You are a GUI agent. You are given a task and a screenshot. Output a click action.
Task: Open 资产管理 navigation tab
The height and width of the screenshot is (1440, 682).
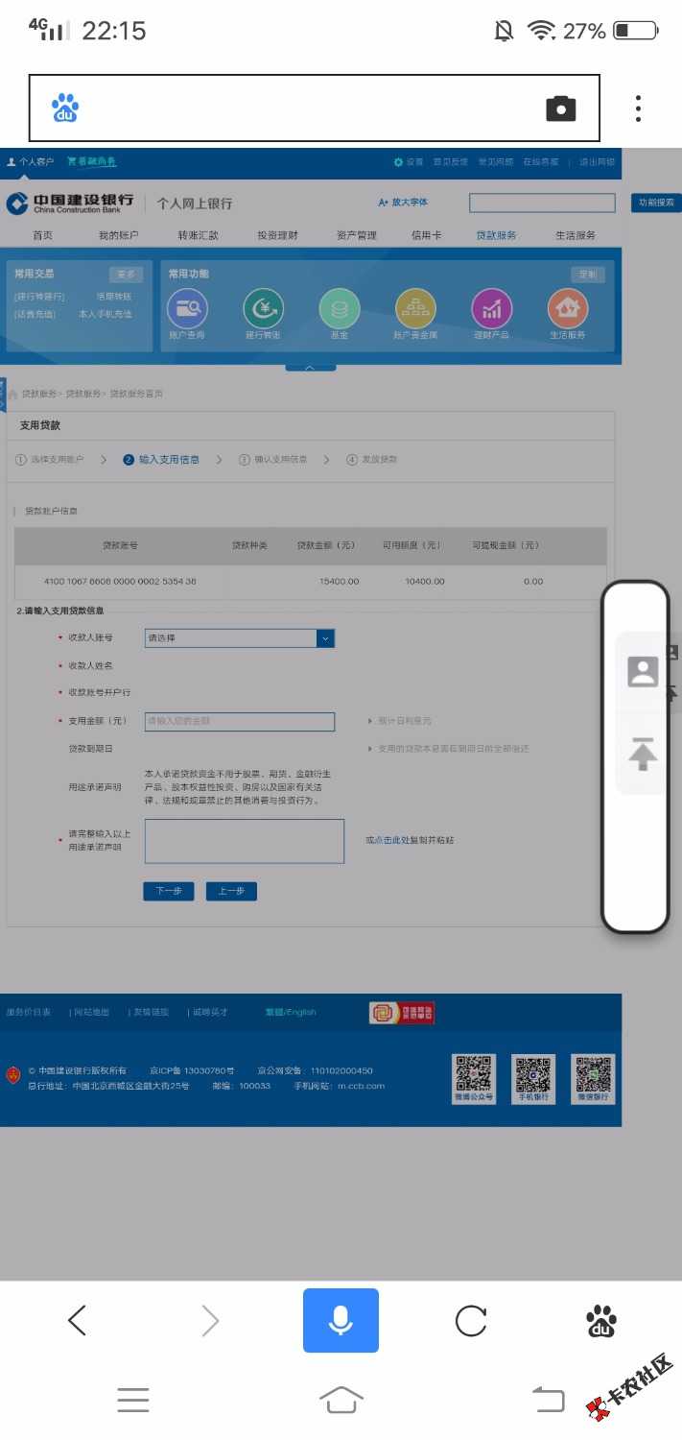tap(356, 235)
